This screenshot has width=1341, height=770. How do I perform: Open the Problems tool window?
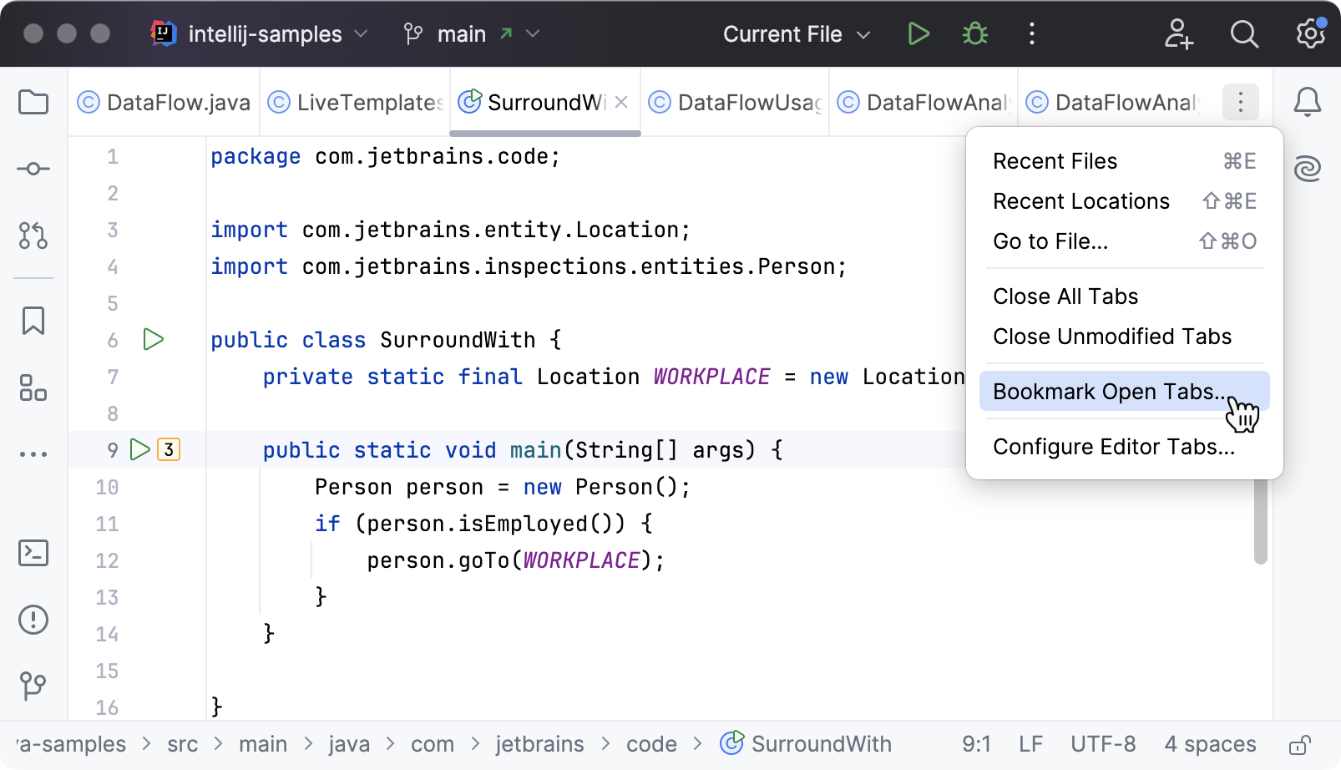pos(33,620)
